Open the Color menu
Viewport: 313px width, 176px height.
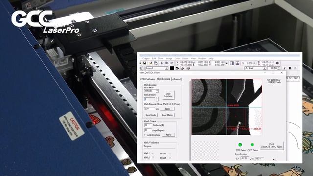coord(177,59)
